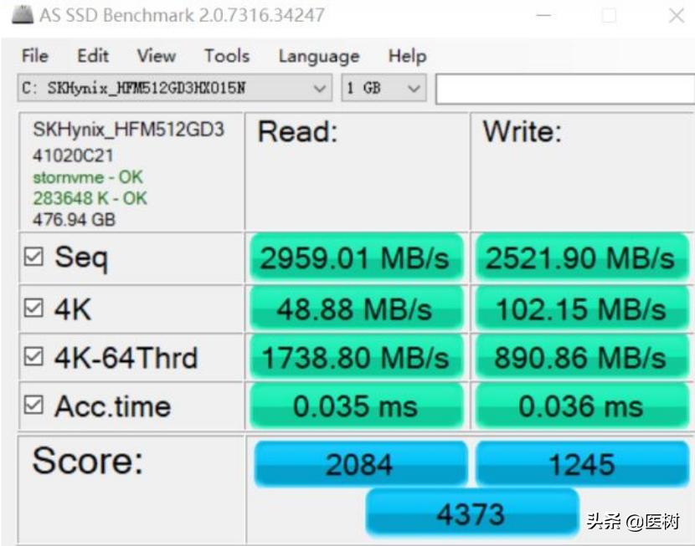The image size is (695, 546).
Task: Disable the 4K benchmark checkbox
Action: click(33, 308)
